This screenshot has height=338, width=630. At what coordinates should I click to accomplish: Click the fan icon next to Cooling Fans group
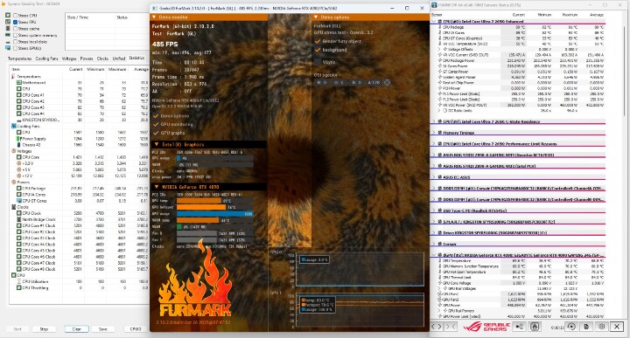(x=14, y=126)
